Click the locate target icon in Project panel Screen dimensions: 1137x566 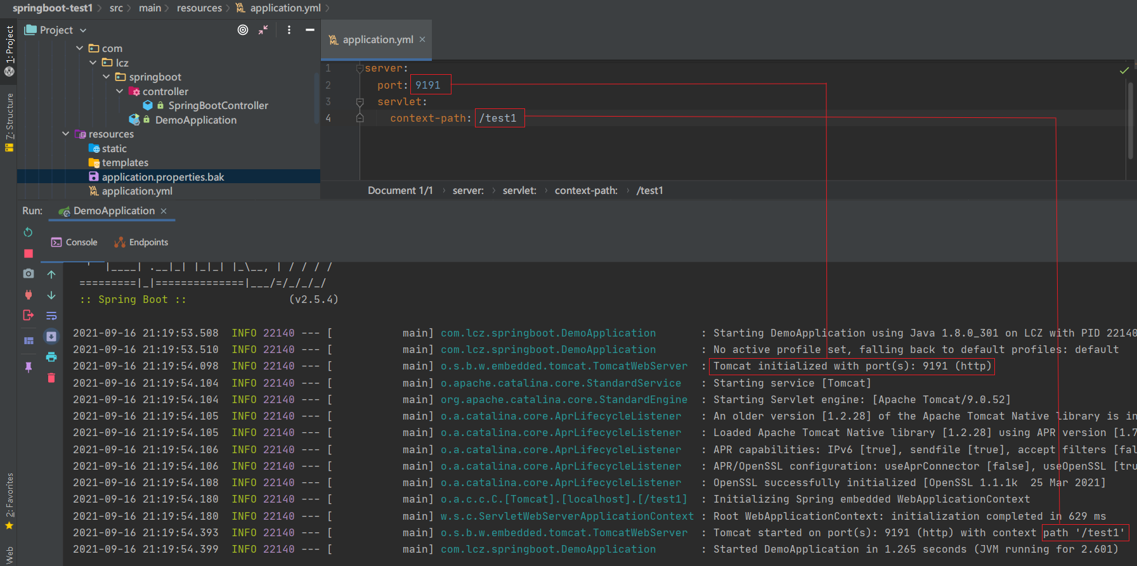point(243,30)
